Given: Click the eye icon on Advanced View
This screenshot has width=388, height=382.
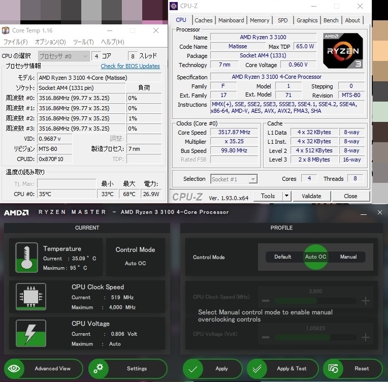Looking at the screenshot, I should tap(14, 368).
